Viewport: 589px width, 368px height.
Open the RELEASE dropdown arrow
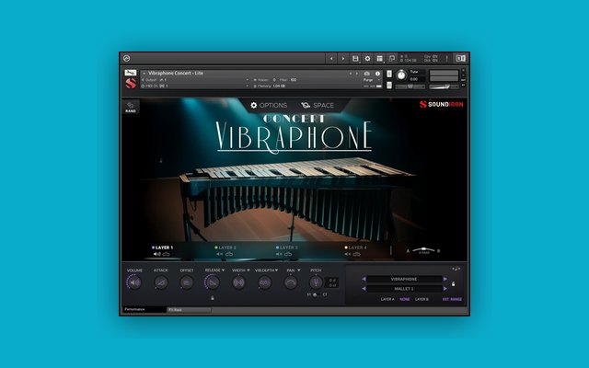click(x=223, y=270)
